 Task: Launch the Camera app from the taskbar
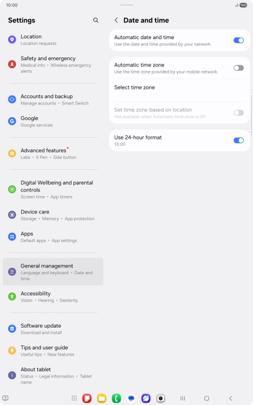point(161,398)
